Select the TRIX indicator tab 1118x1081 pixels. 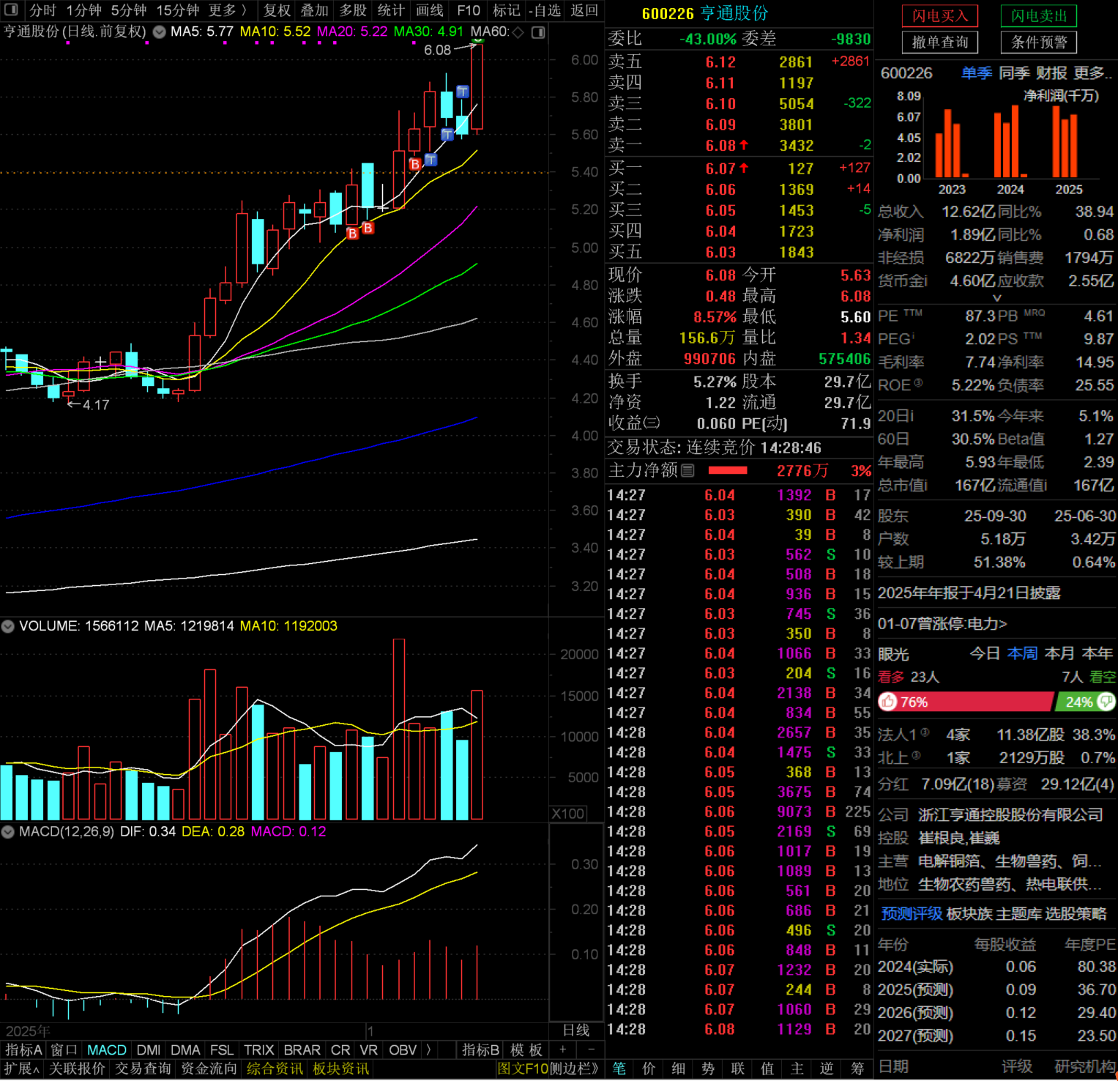coord(258,1050)
